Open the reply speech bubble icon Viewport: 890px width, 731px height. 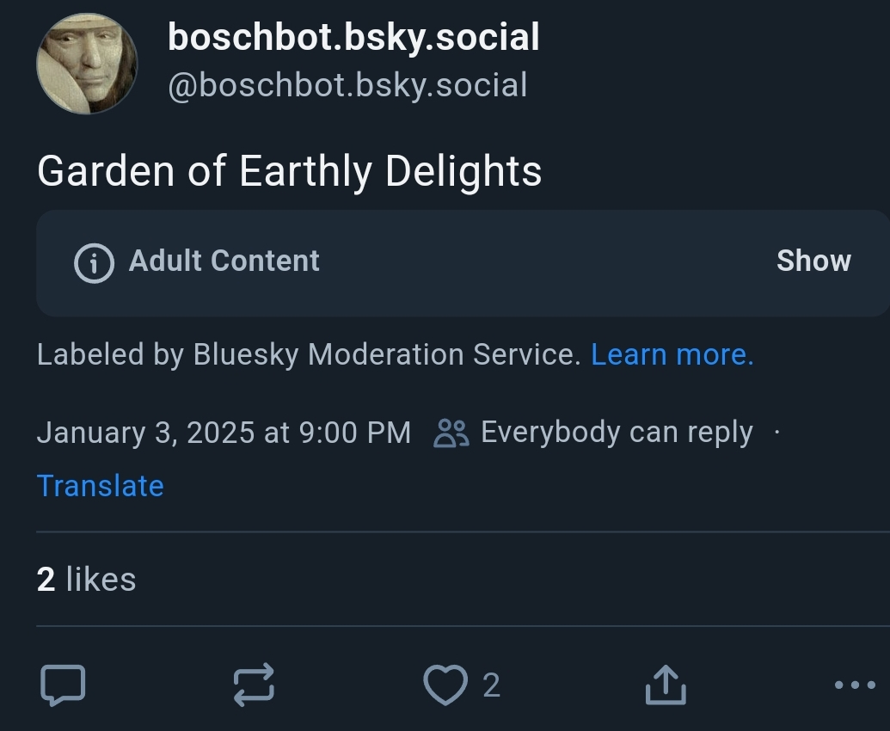coord(63,685)
